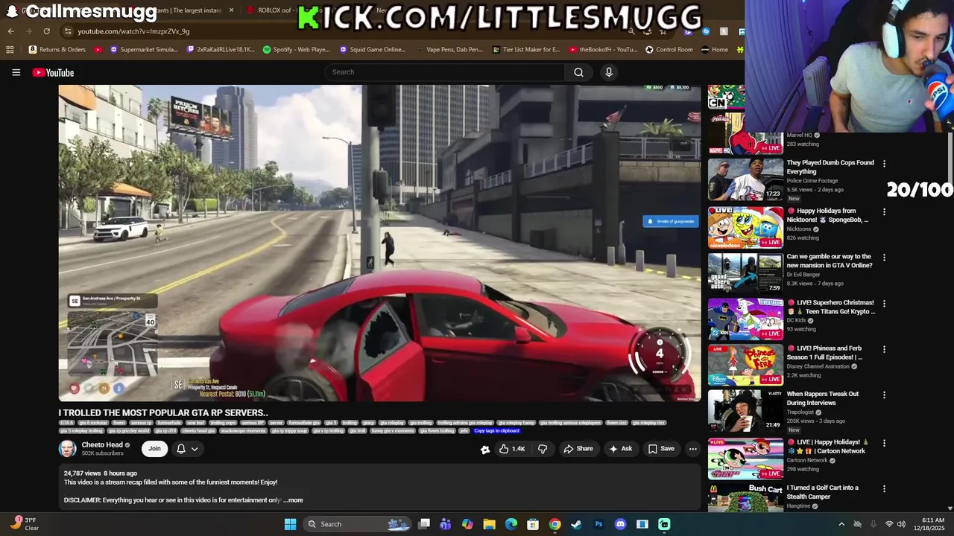Reload the page with the refresh icon
Screen dimensions: 954x536
[x=46, y=31]
